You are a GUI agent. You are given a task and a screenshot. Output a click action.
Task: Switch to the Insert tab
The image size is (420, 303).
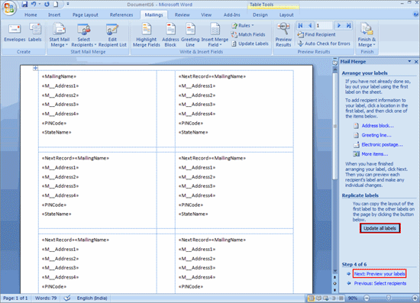[x=54, y=15]
